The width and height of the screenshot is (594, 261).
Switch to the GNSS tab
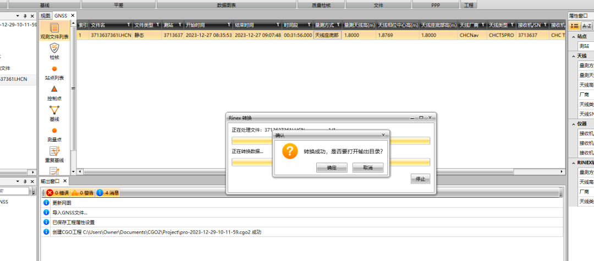(61, 15)
